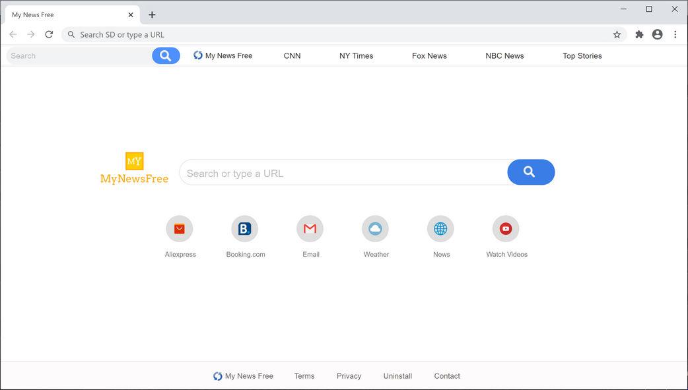
Task: Open the Contact footer link
Action: (447, 376)
